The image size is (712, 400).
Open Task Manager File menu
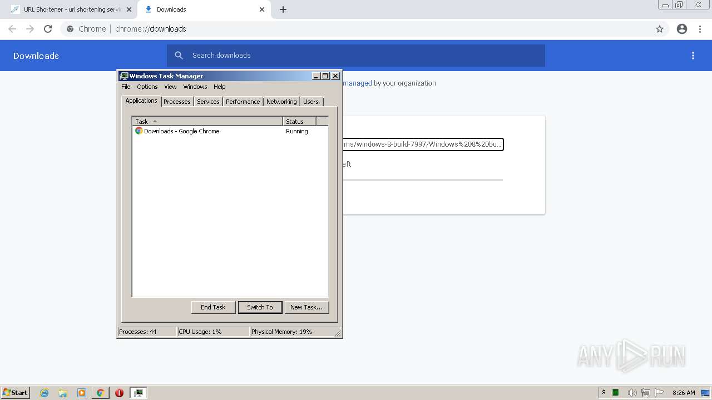[x=126, y=87]
